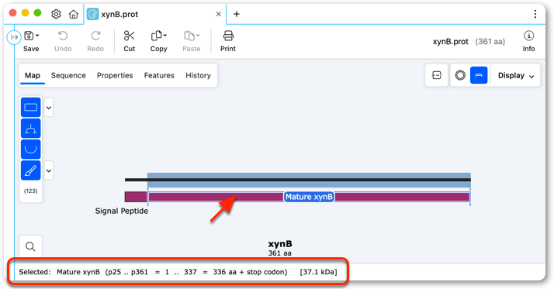The image size is (554, 289).
Task: Open the Info panel icon
Action: coord(528,36)
